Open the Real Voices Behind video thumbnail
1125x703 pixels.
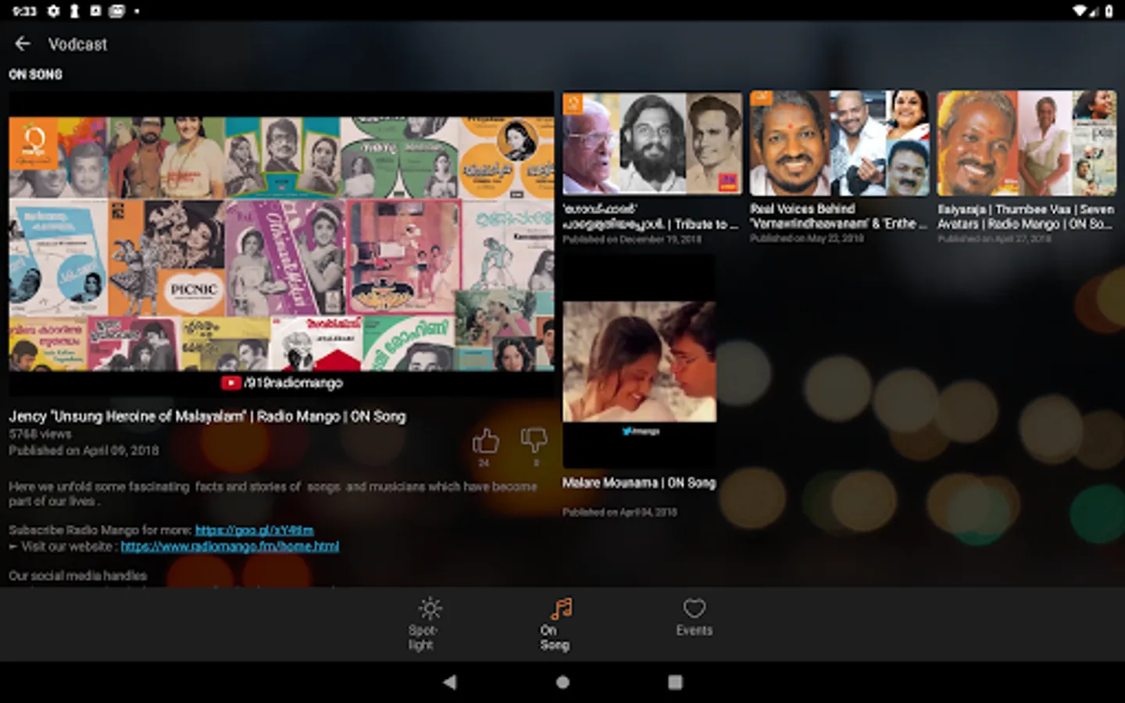click(840, 144)
